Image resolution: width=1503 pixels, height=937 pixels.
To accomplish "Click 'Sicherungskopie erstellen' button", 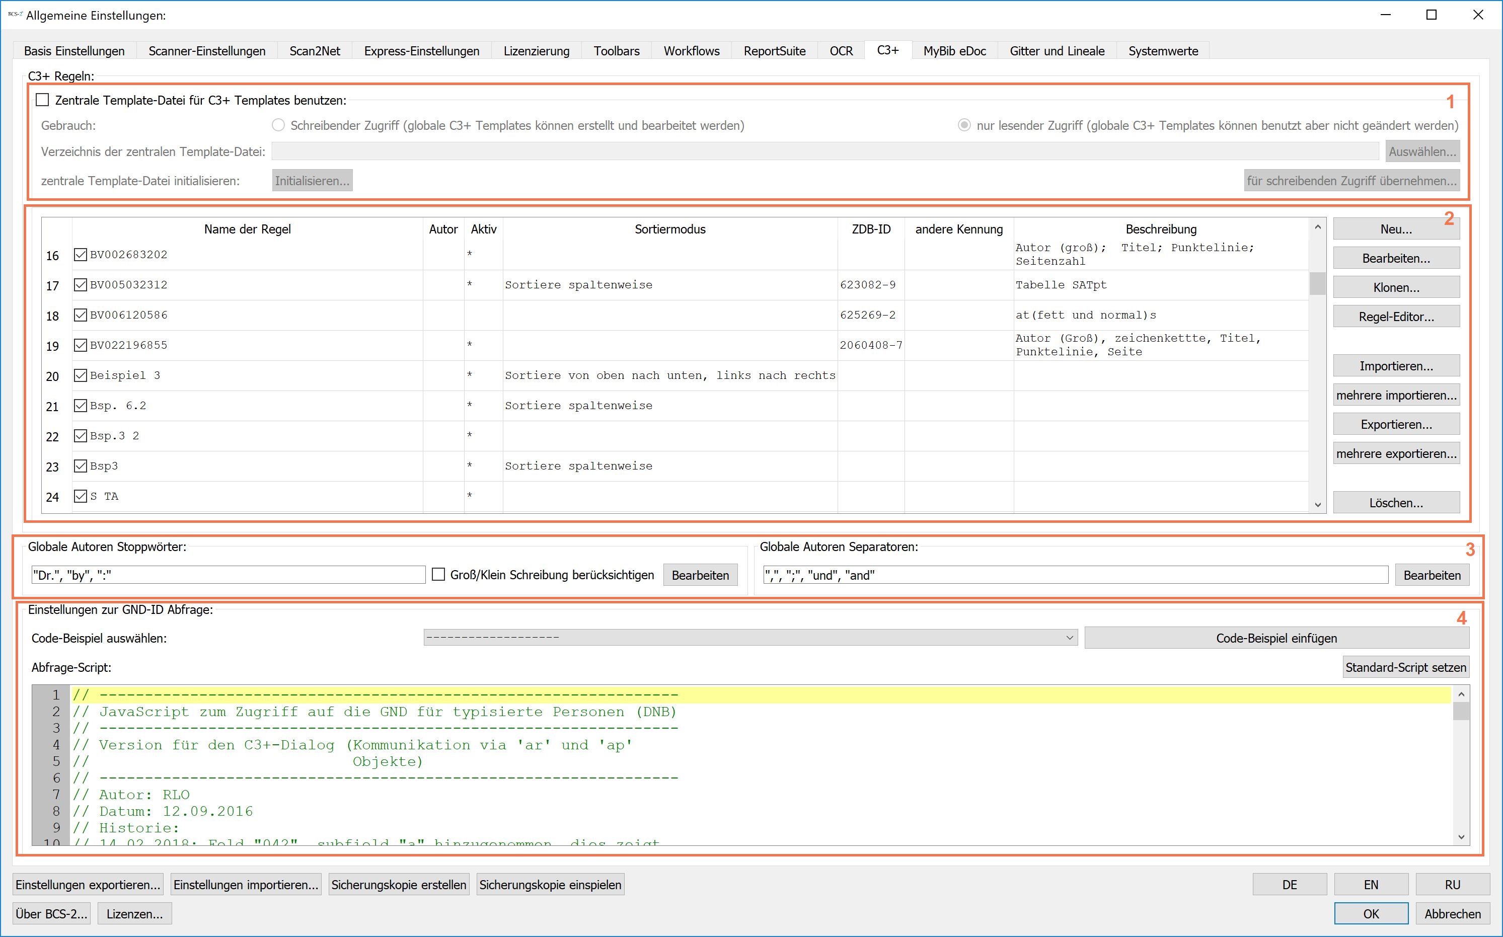I will (399, 884).
